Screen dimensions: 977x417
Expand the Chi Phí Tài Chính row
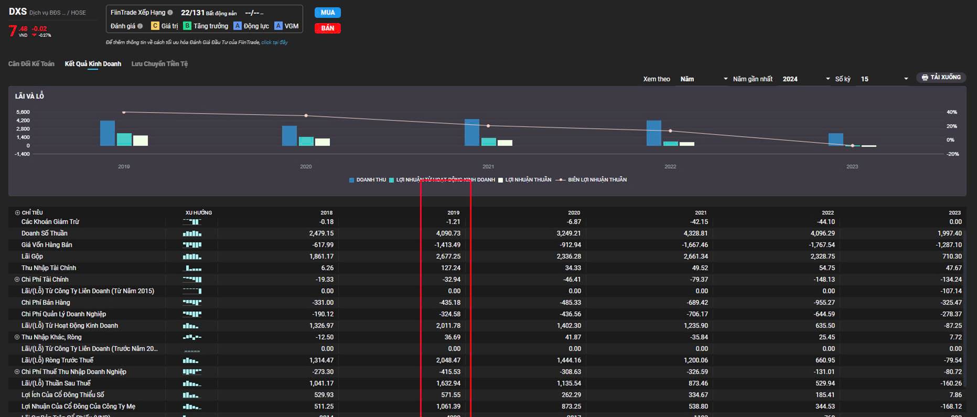click(17, 280)
